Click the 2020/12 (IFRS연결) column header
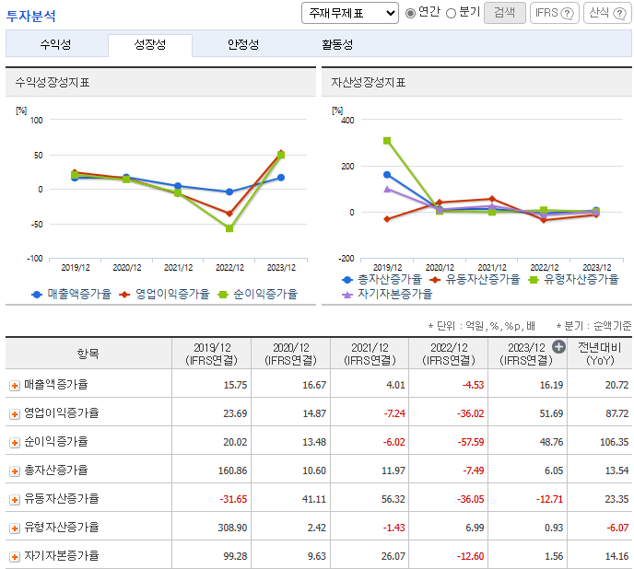The width and height of the screenshot is (634, 569). [x=290, y=354]
